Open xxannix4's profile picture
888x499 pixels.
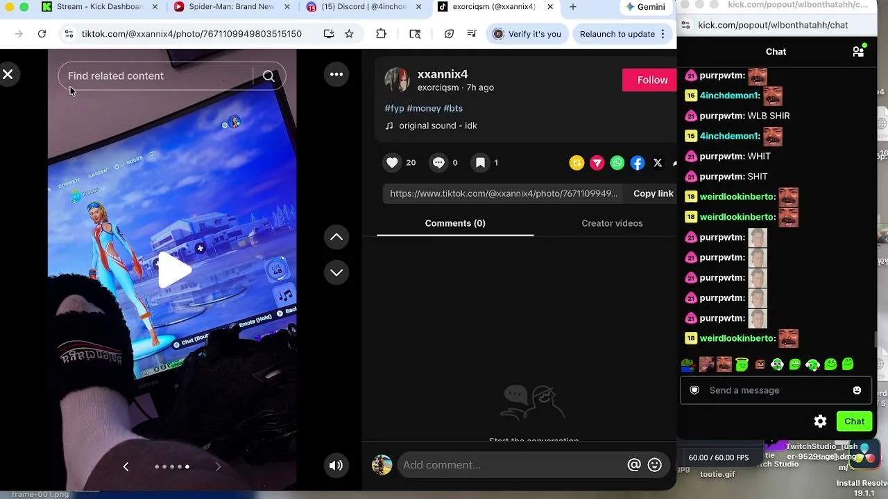coord(397,80)
